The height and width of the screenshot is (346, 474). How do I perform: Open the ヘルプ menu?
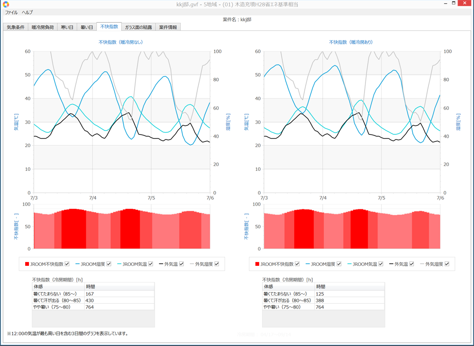27,12
